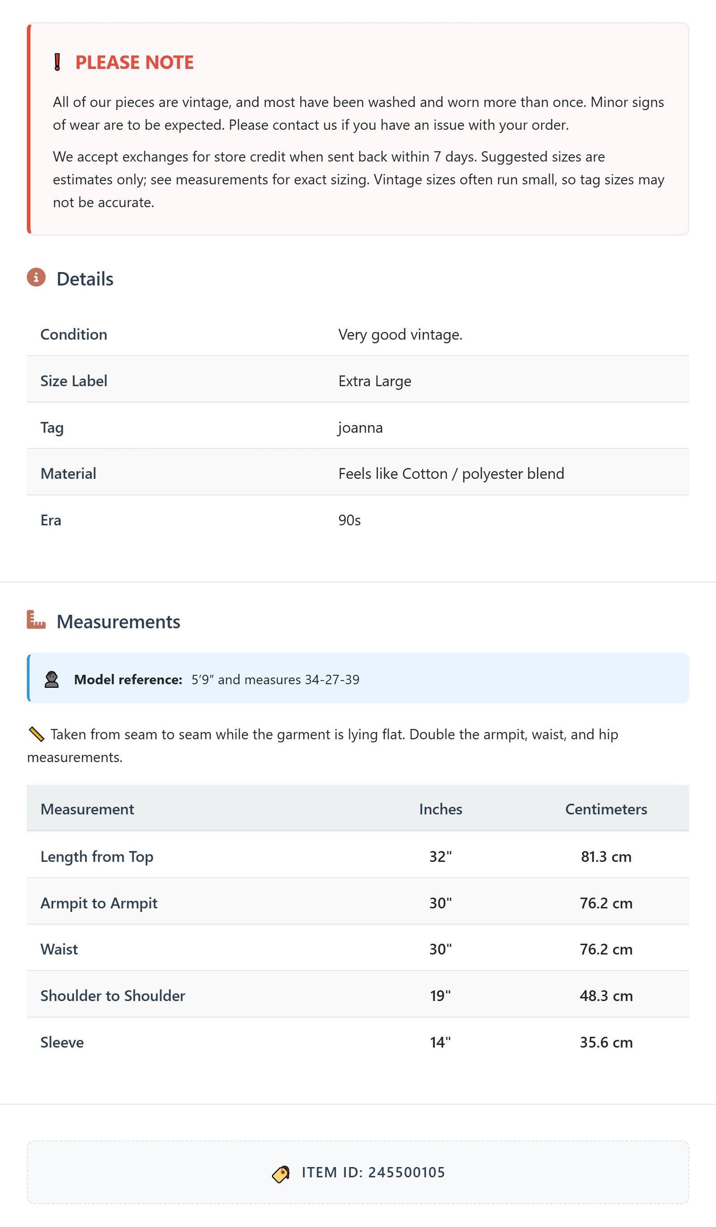This screenshot has height=1227, width=716.
Task: Click the ITEM ID 245500105 text
Action: 373,1172
